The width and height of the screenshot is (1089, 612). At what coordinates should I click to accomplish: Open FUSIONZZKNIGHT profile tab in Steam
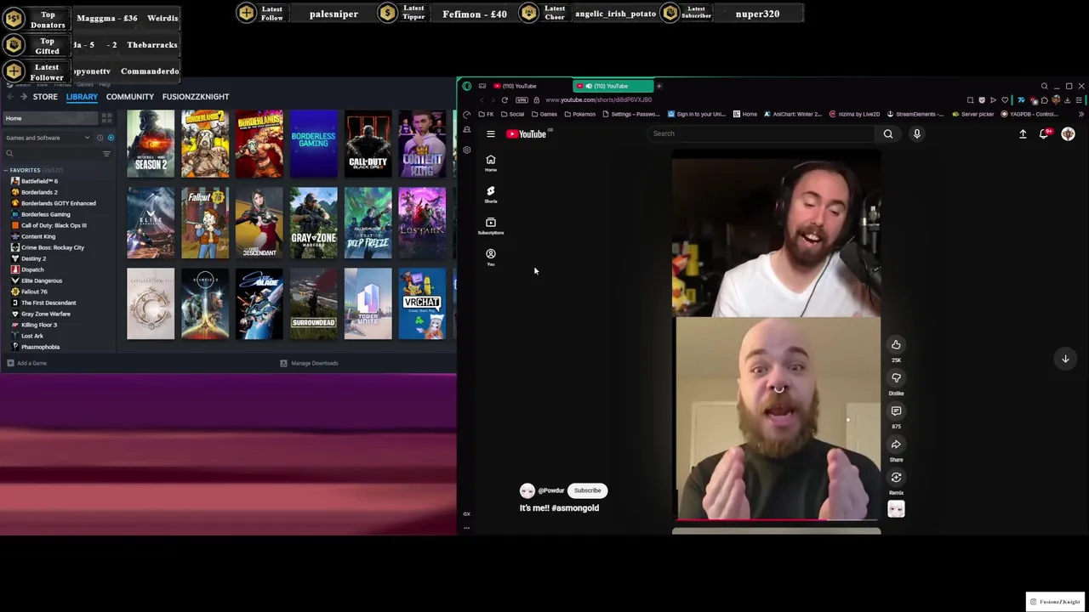pos(196,97)
